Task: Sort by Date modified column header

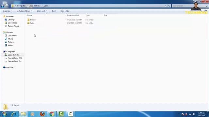Action: point(73,15)
